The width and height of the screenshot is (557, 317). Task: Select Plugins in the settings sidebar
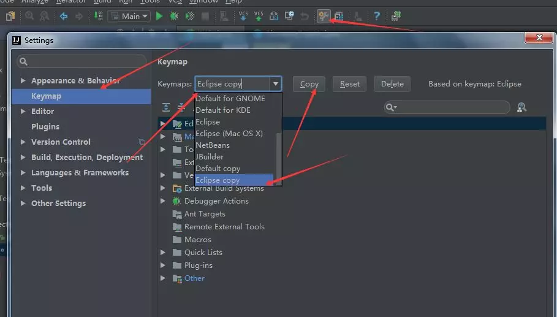pyautogui.click(x=45, y=127)
